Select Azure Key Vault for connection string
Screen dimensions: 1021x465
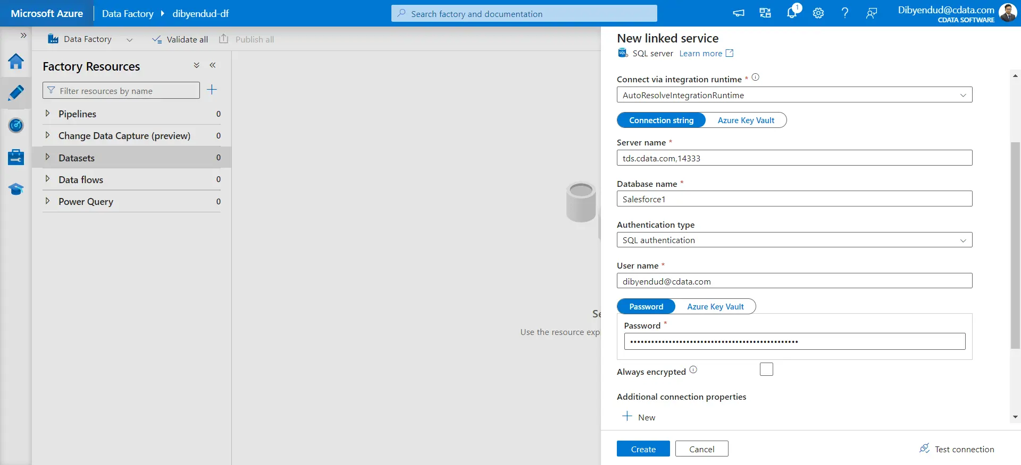coord(746,120)
